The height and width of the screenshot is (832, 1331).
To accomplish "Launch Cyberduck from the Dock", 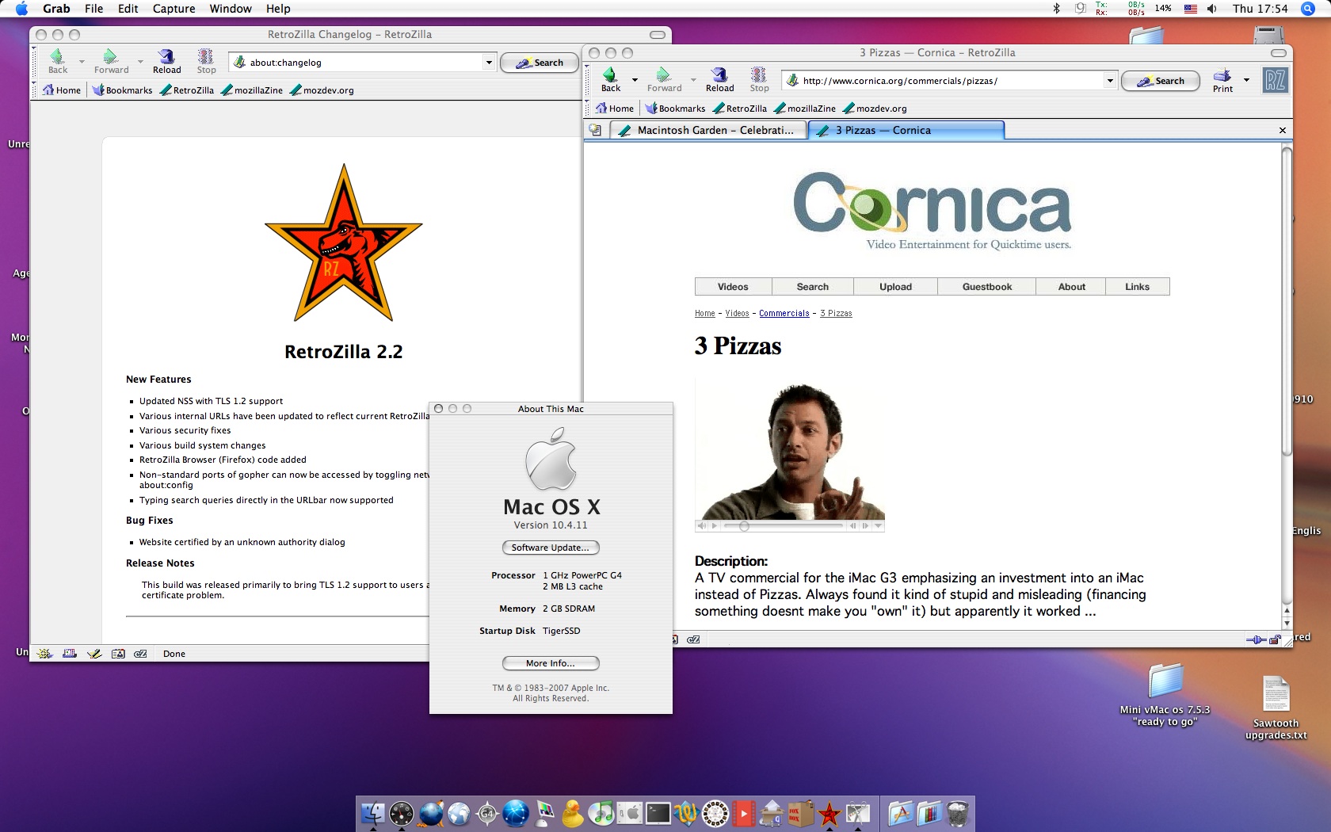I will click(573, 813).
